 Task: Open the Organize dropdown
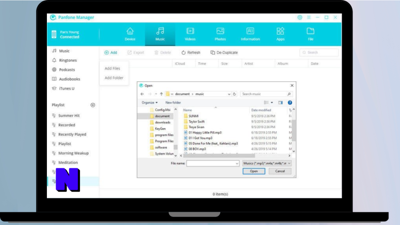[x=150, y=103]
